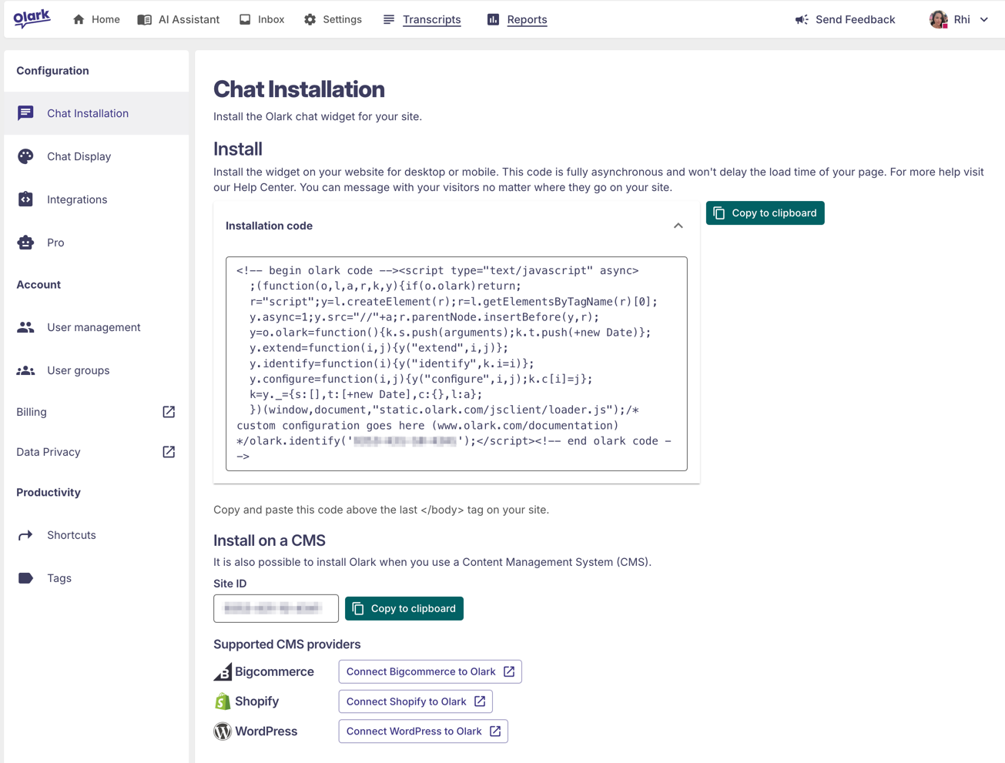Open the Settings menu item
The height and width of the screenshot is (763, 1005).
333,19
